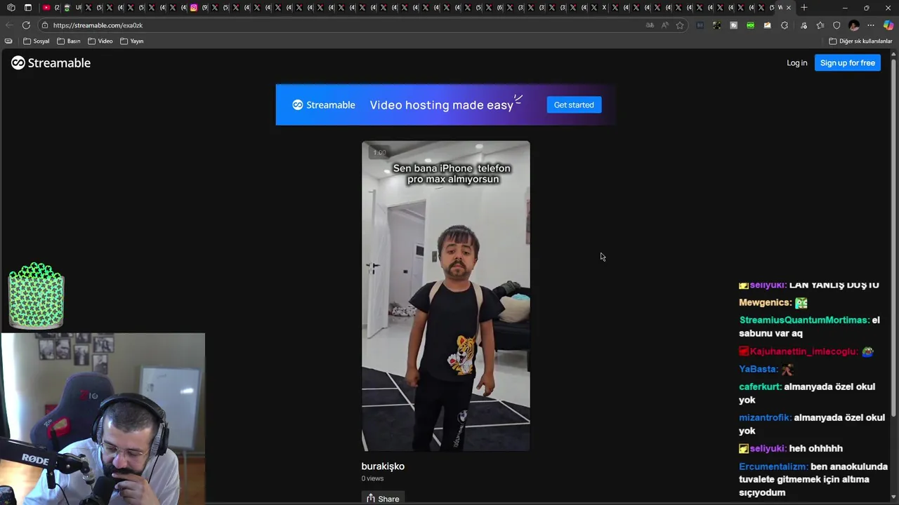The height and width of the screenshot is (505, 899).
Task: Reload the current page
Action: point(26,25)
